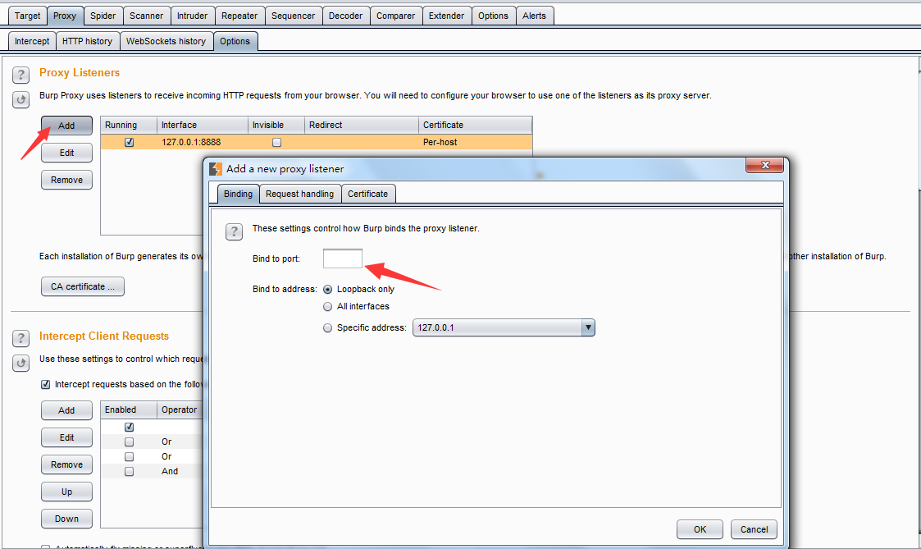Screen dimensions: 921x549
Task: Switch to Request handling tab in dialog
Action: pyautogui.click(x=299, y=194)
